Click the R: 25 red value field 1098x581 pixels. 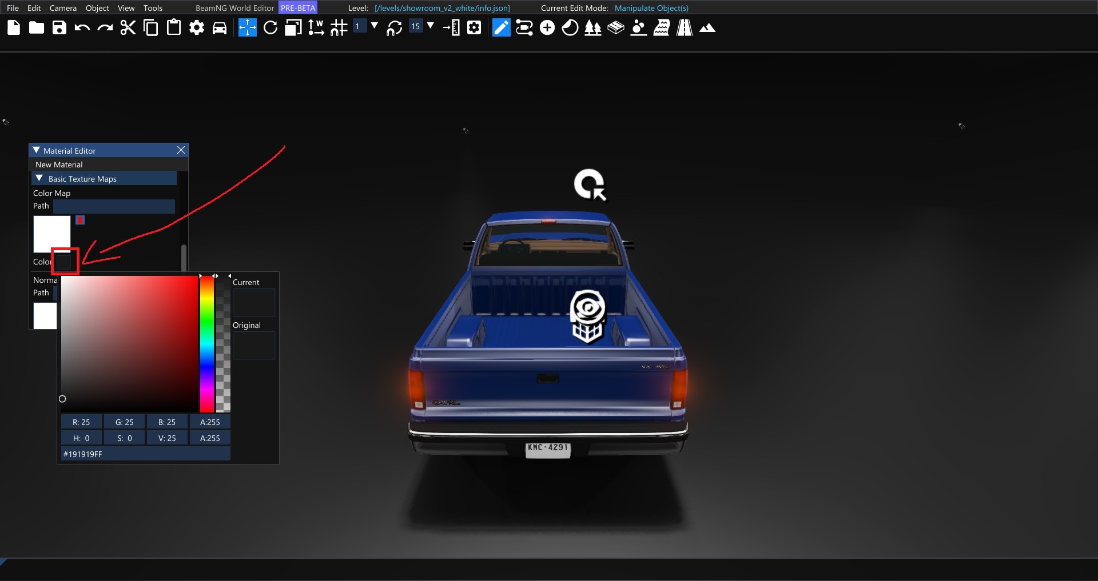pos(81,422)
